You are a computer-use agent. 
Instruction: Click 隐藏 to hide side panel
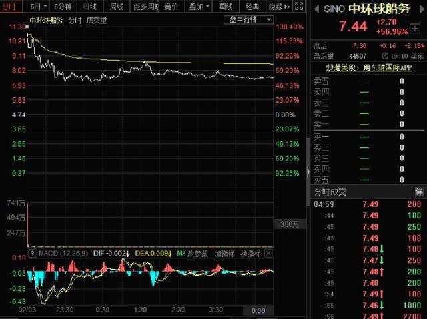tap(279, 7)
